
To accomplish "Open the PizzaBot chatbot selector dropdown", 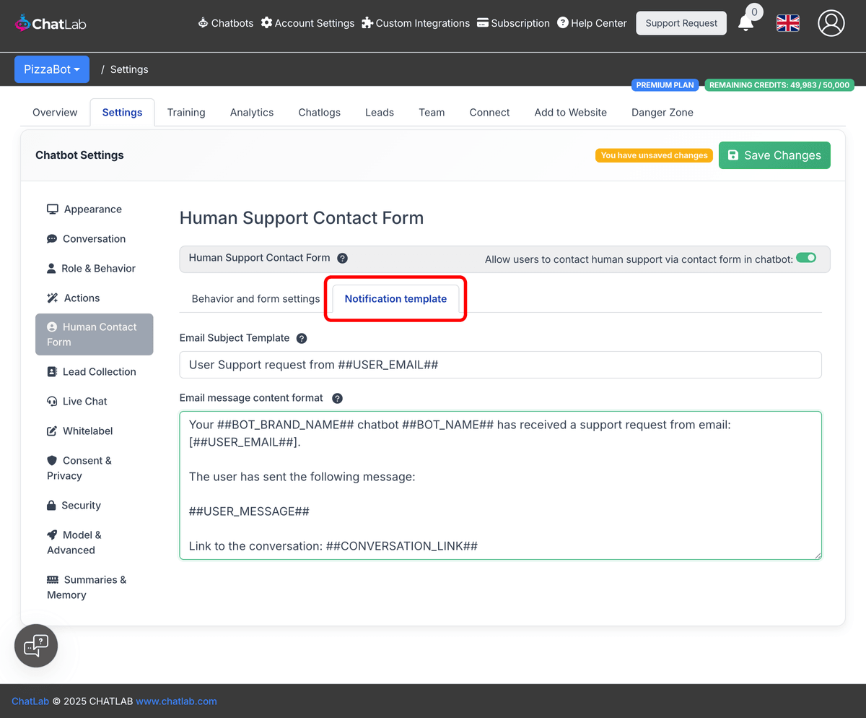I will (x=51, y=69).
